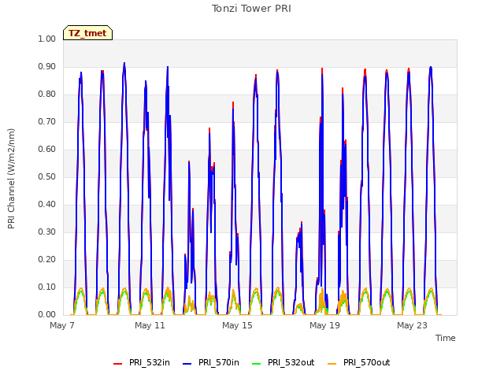
Task: Click the May 11 x-axis tick label
Action: [150, 325]
